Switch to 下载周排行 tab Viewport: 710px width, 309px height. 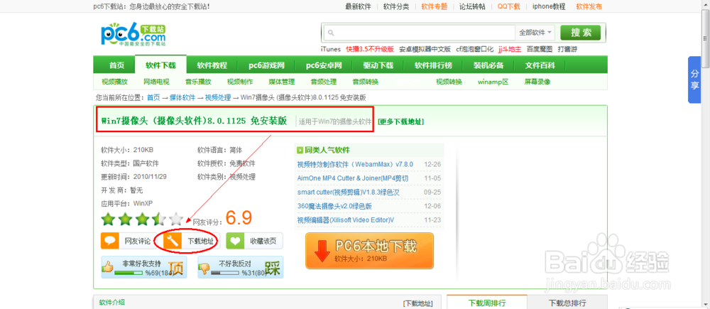point(487,303)
